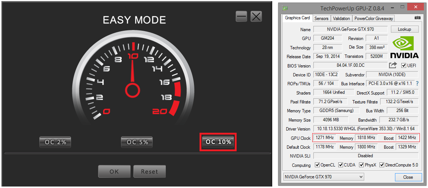Click the ROPs/TMUs value 56 / 104

click(x=325, y=83)
